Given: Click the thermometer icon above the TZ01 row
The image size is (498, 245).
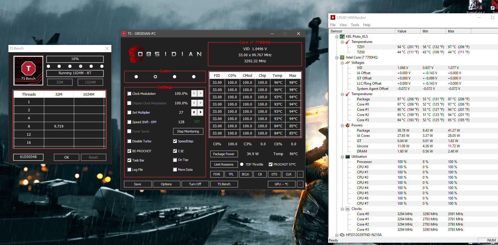Looking at the screenshot, I should click(x=347, y=42).
